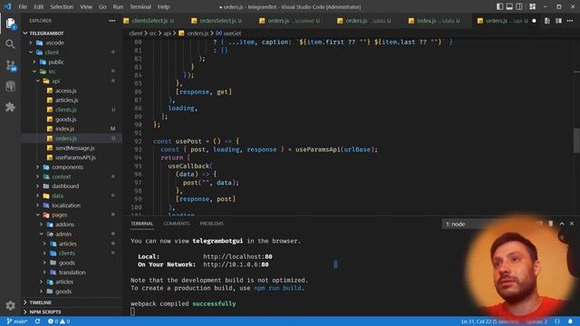
Task: Click the Synchronize Changes status bar icon
Action: [37, 321]
